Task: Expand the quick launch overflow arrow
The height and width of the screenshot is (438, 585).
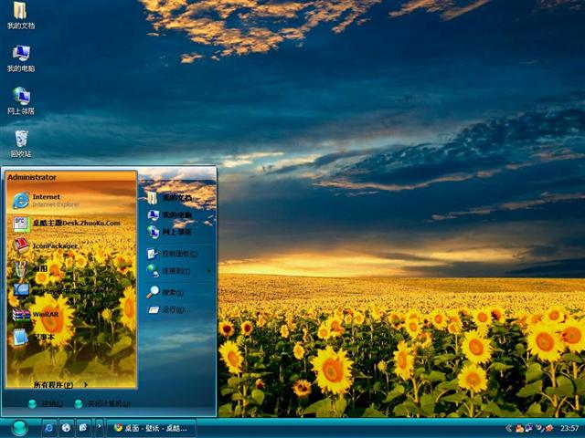Action: (x=99, y=427)
